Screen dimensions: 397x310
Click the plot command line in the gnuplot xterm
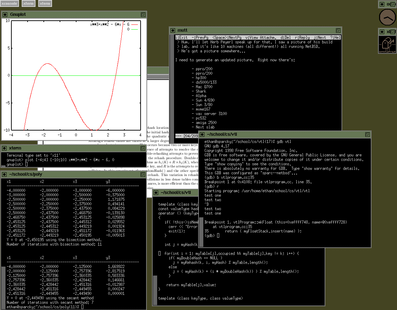[60, 160]
